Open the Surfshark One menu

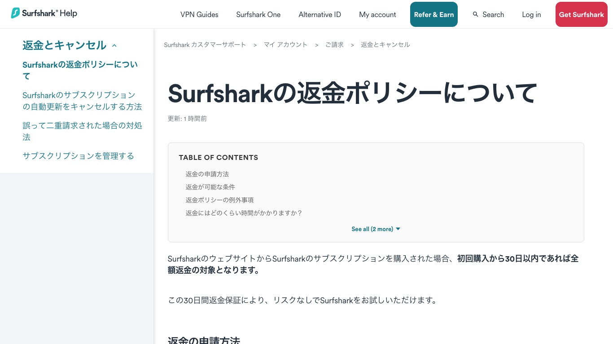tap(258, 14)
